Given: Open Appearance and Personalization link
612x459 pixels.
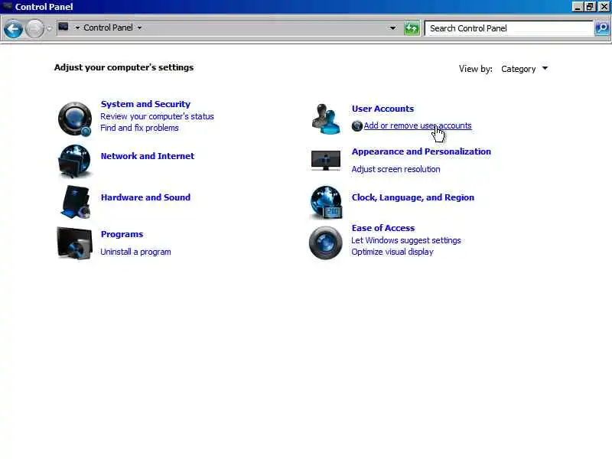Looking at the screenshot, I should click(x=422, y=151).
